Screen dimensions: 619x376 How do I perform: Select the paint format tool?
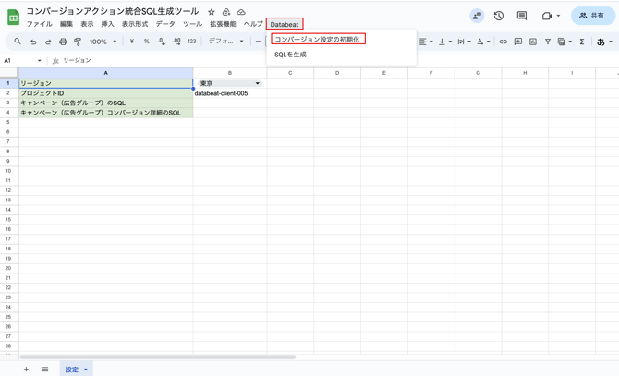78,42
